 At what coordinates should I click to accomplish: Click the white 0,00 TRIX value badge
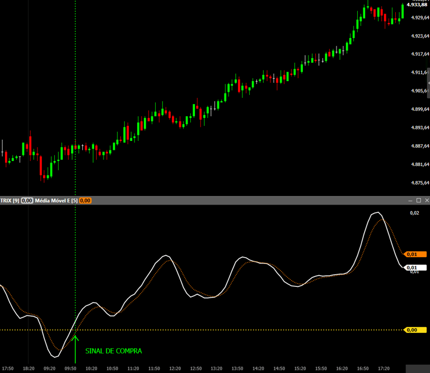pyautogui.click(x=27, y=200)
